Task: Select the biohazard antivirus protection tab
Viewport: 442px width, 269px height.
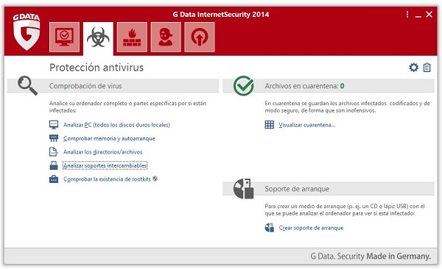Action: pyautogui.click(x=98, y=37)
